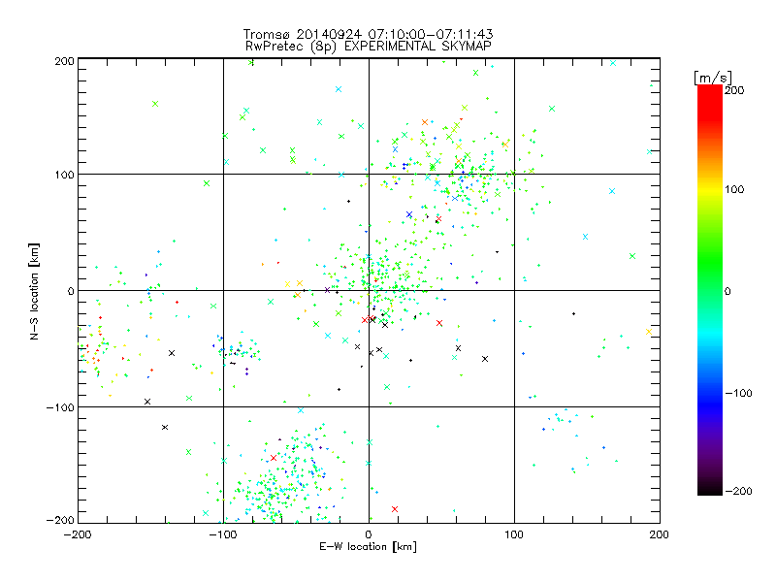This screenshot has height=582, width=776.
Task: Click the color bar "-100" label
Action: point(738,393)
